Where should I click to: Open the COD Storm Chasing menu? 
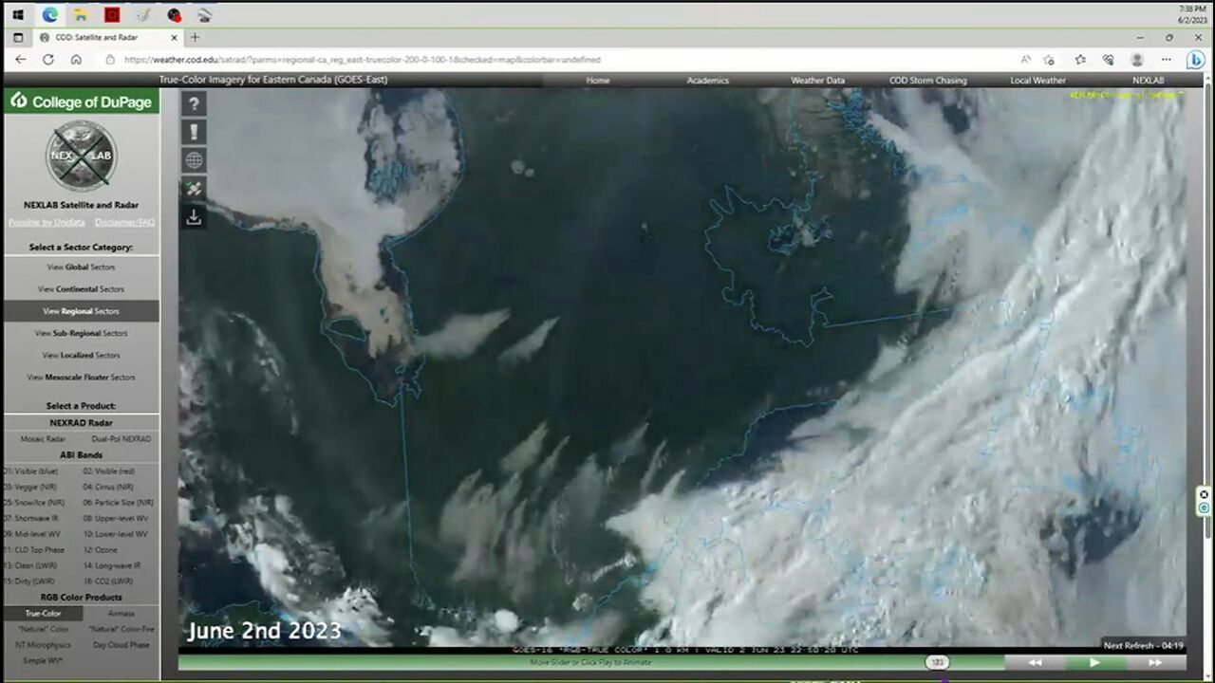927,81
